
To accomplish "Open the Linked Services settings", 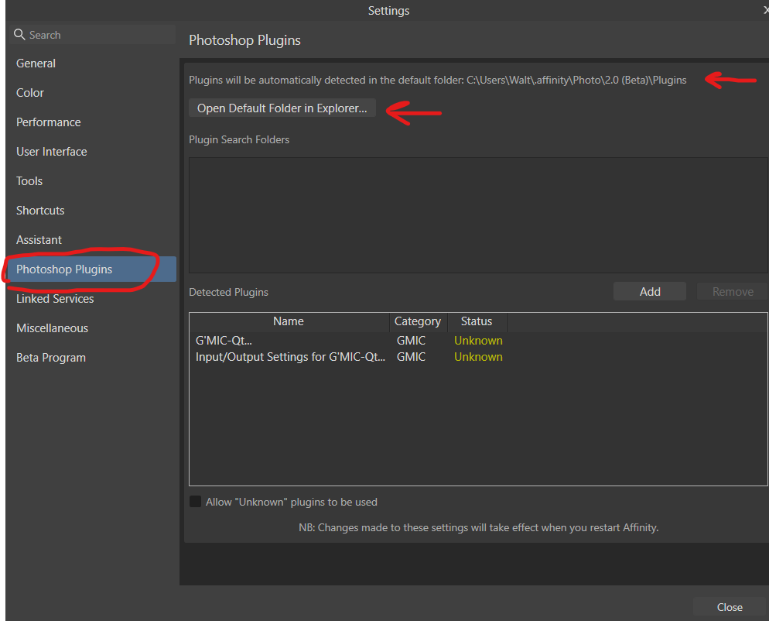I will tap(54, 298).
